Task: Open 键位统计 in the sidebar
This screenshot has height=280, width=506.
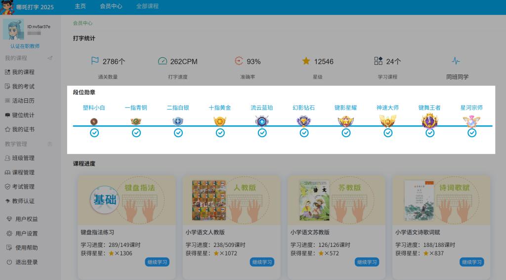Action: coord(23,116)
